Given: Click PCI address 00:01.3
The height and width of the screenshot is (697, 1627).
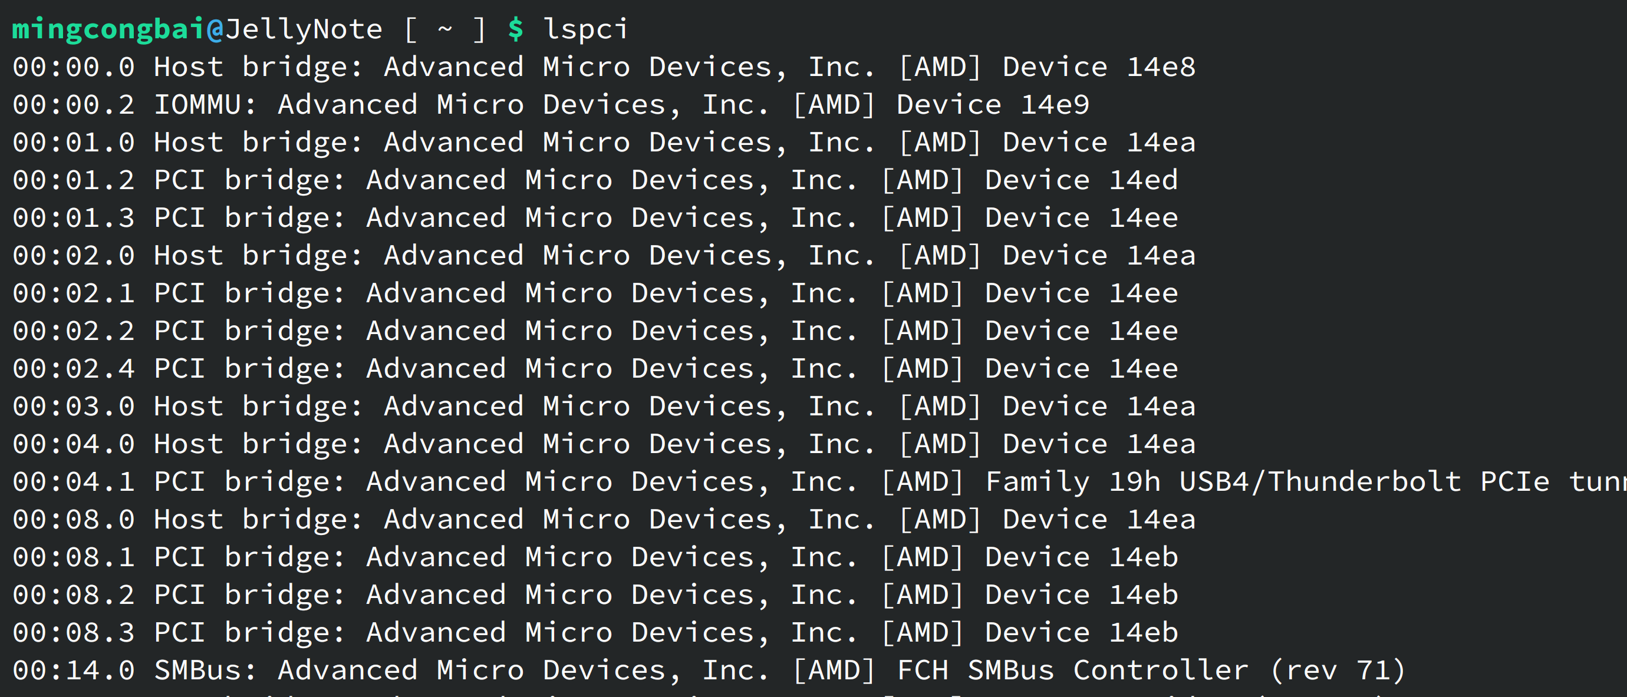Looking at the screenshot, I should coord(74,218).
